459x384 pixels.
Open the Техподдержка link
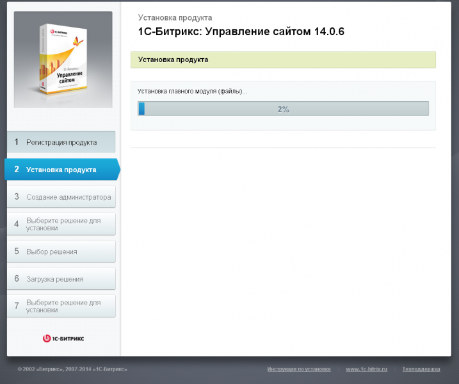[x=421, y=369]
